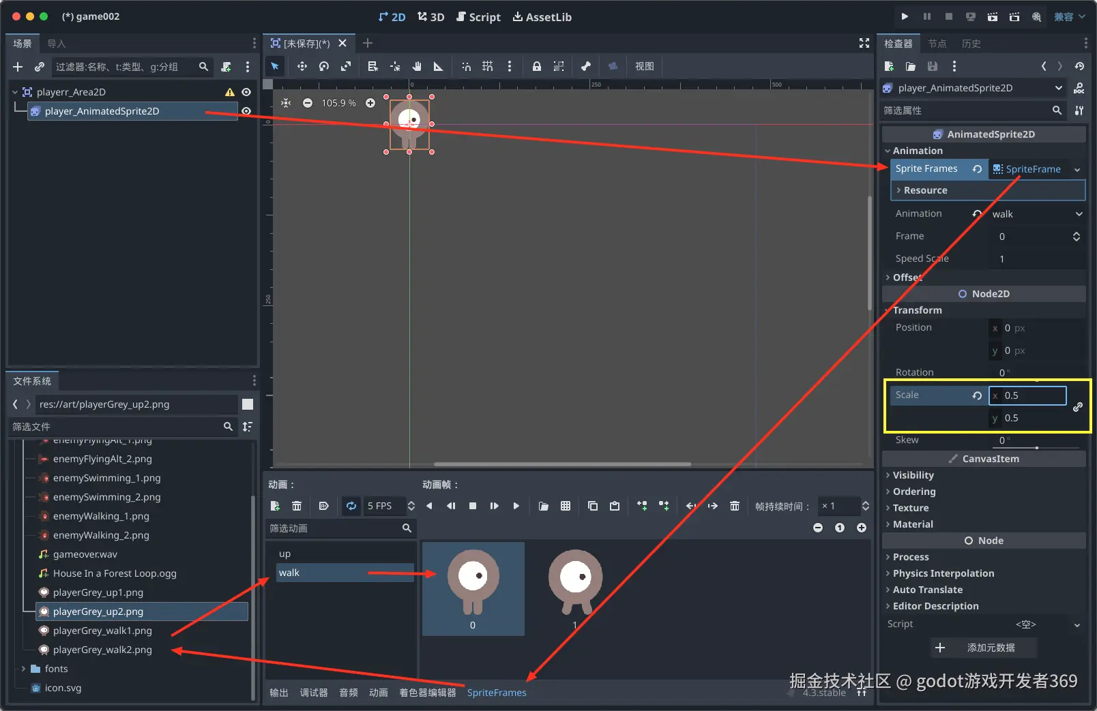Click the attach script icon in Scene panel
Screen dimensions: 1097x711
[226, 67]
